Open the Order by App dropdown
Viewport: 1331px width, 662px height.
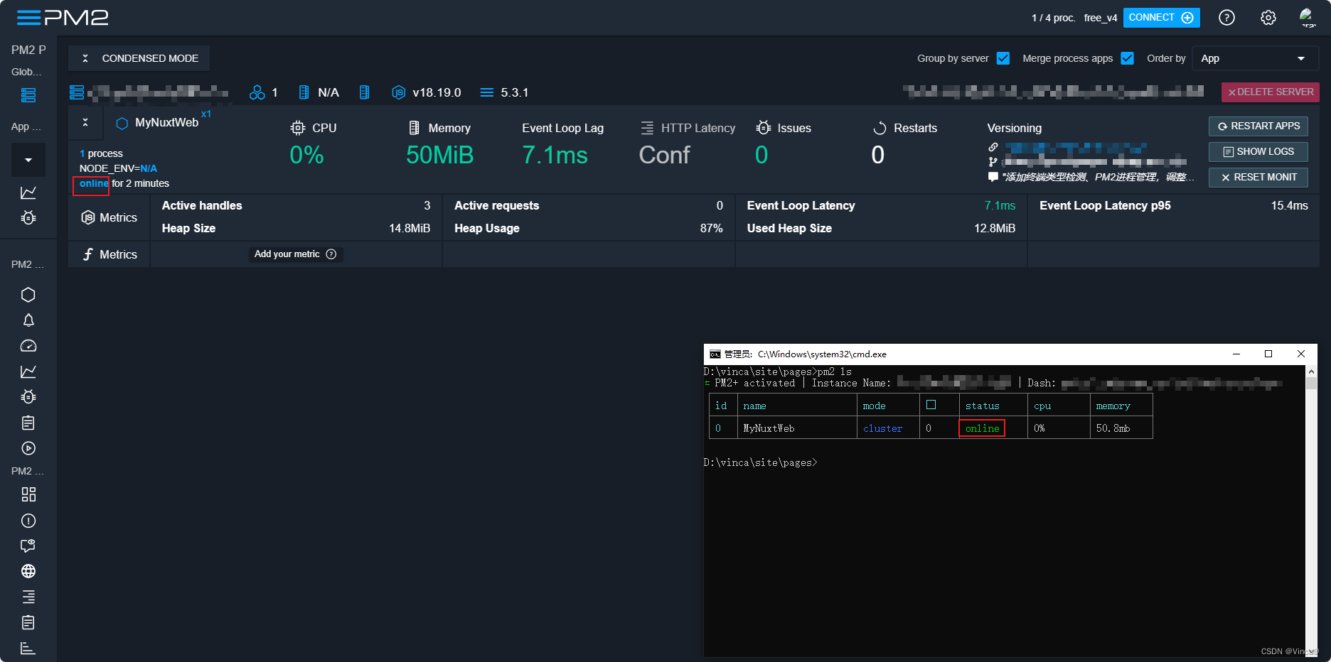coord(1255,58)
